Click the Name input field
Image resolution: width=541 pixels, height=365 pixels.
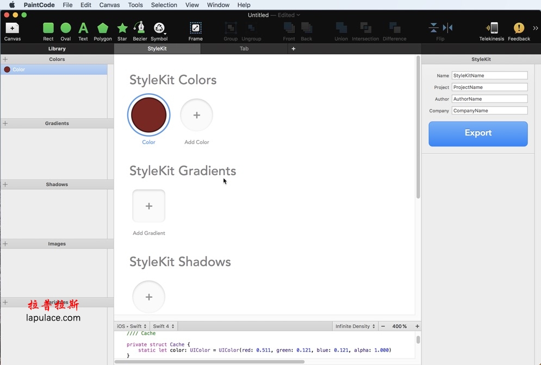489,75
